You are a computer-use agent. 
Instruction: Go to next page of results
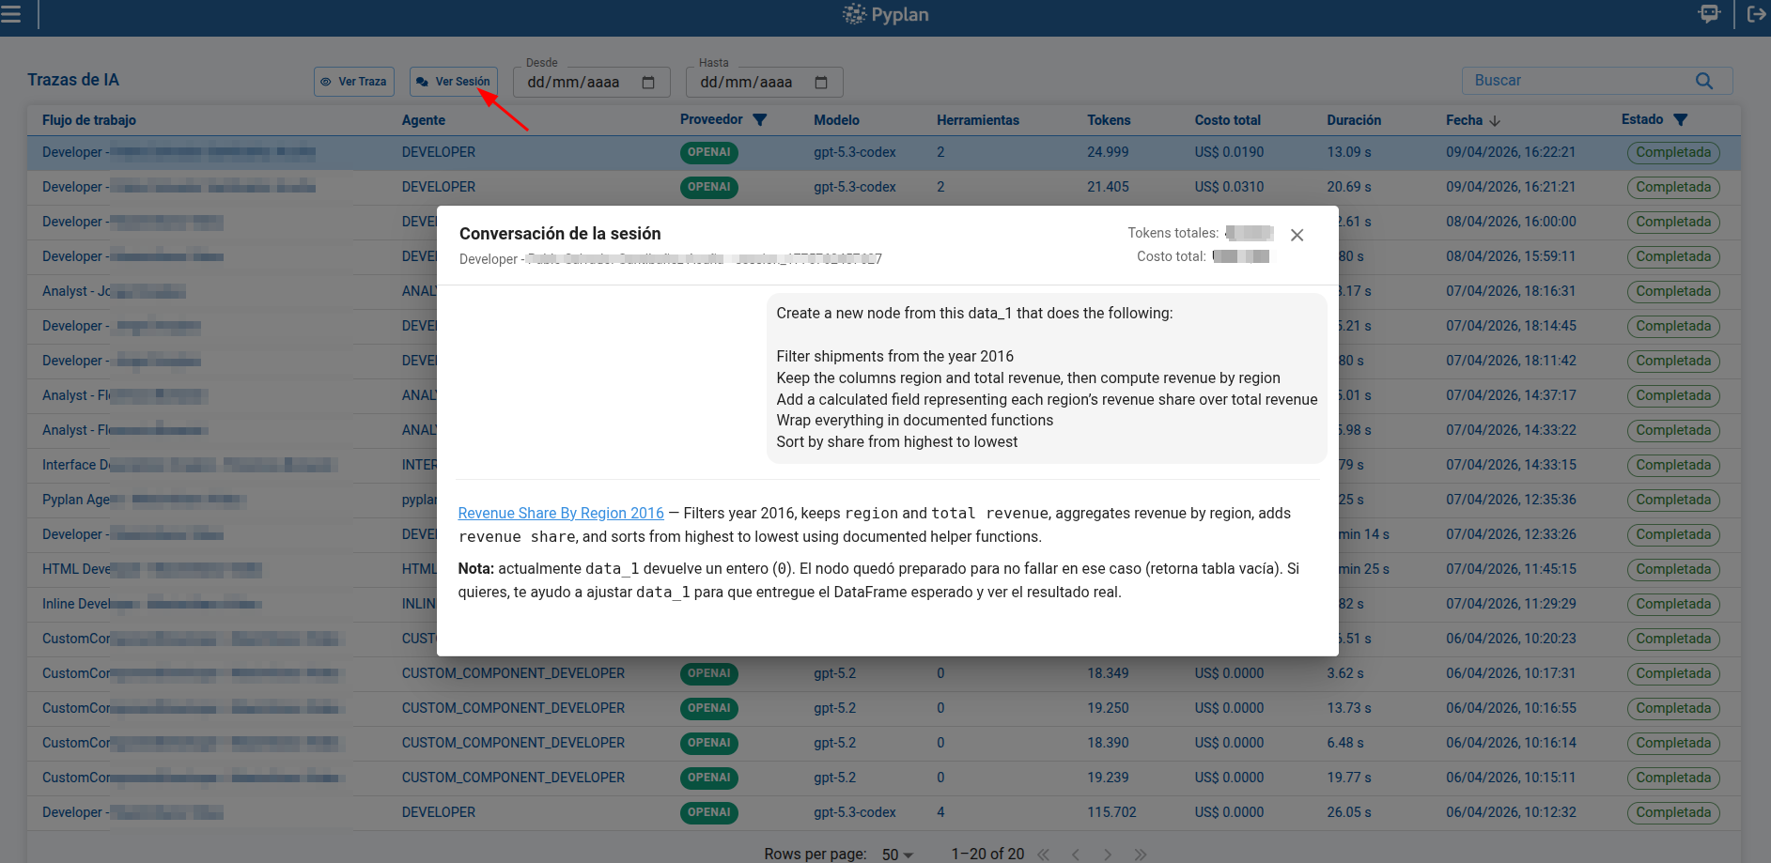pyautogui.click(x=1108, y=854)
